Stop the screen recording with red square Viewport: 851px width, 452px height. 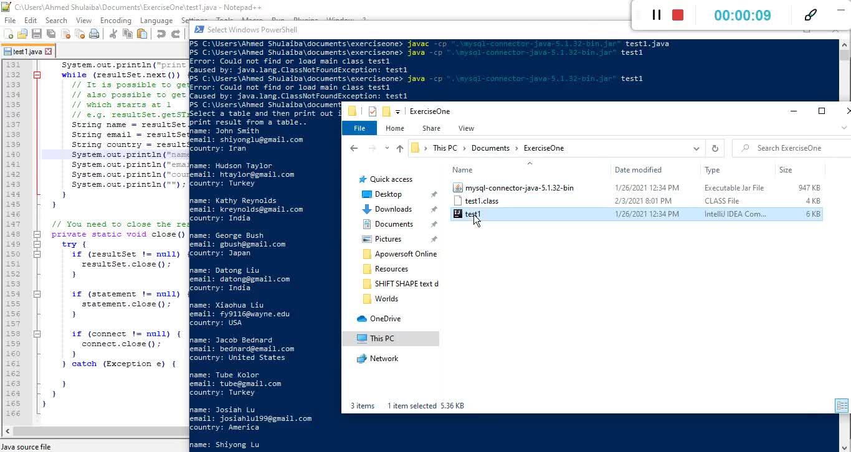pos(678,15)
